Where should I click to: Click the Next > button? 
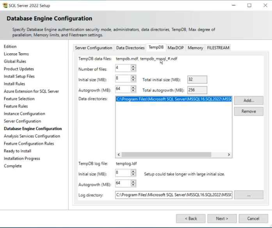coord(222,219)
